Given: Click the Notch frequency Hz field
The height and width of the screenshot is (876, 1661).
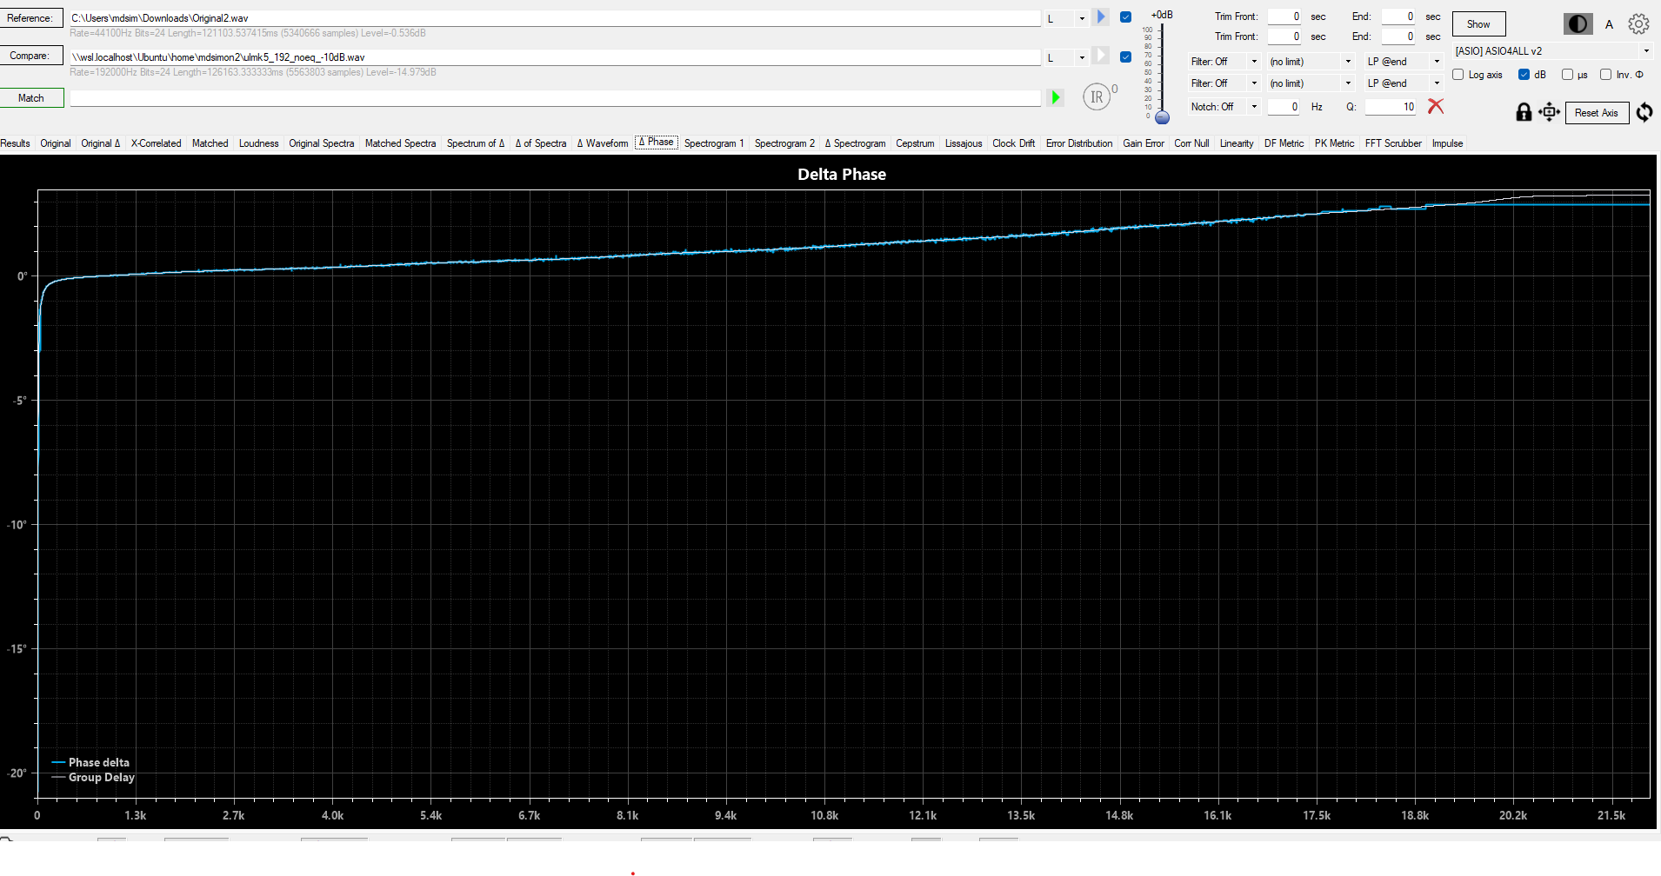Looking at the screenshot, I should pos(1284,107).
